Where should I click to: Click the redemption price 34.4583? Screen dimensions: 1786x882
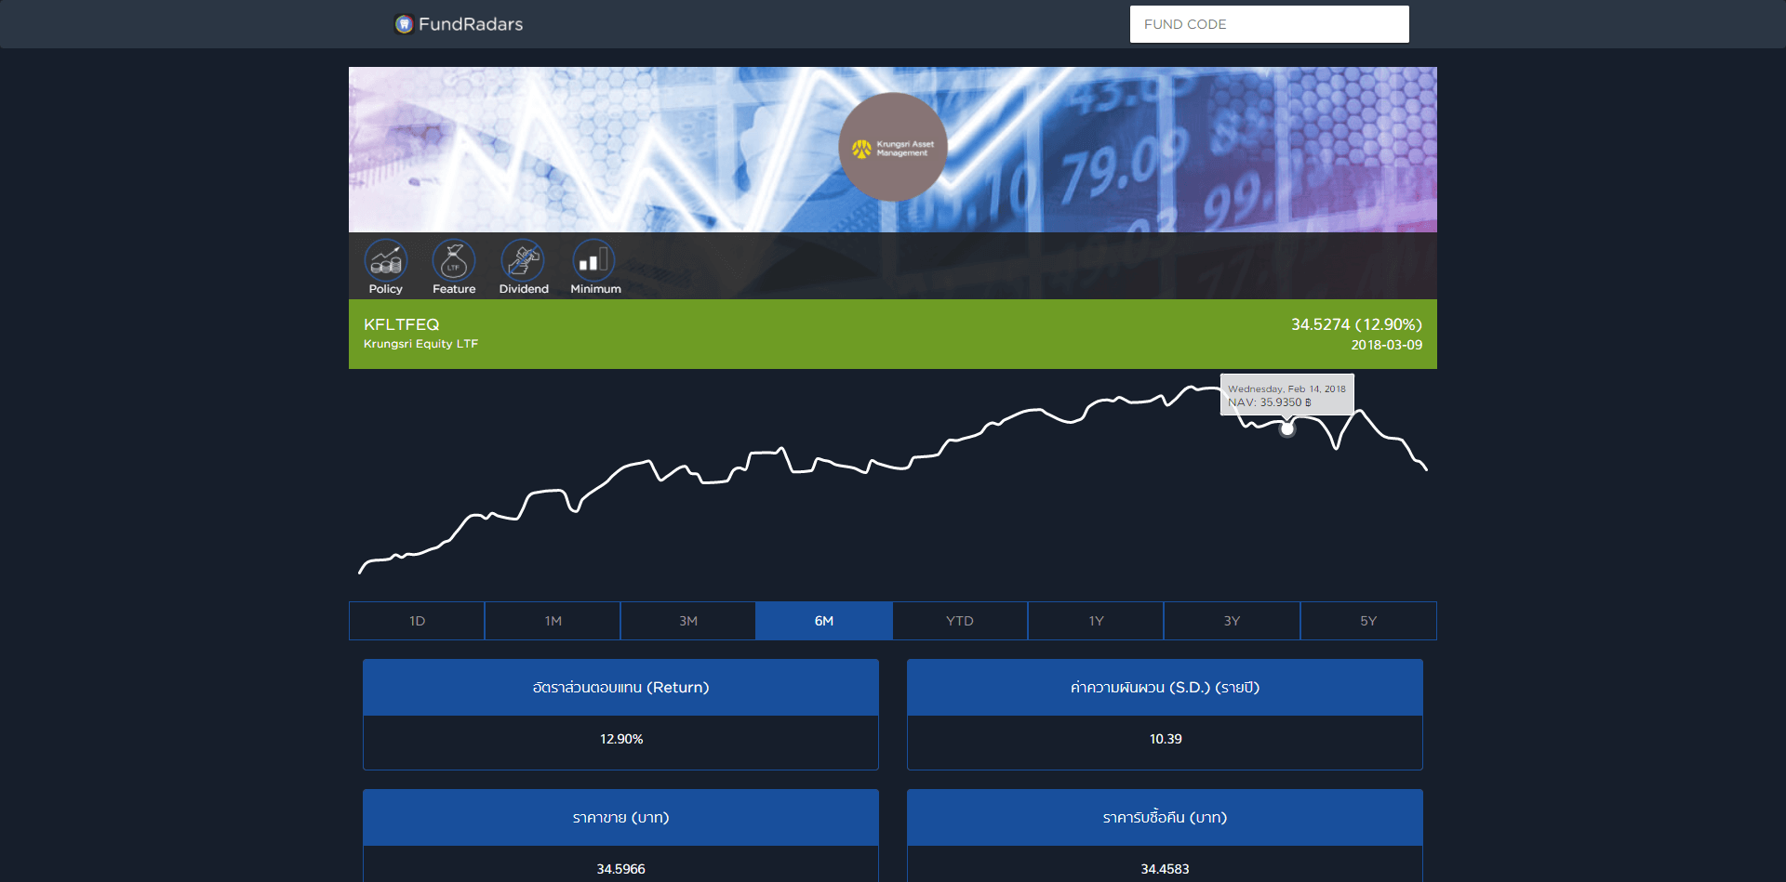(x=1165, y=869)
